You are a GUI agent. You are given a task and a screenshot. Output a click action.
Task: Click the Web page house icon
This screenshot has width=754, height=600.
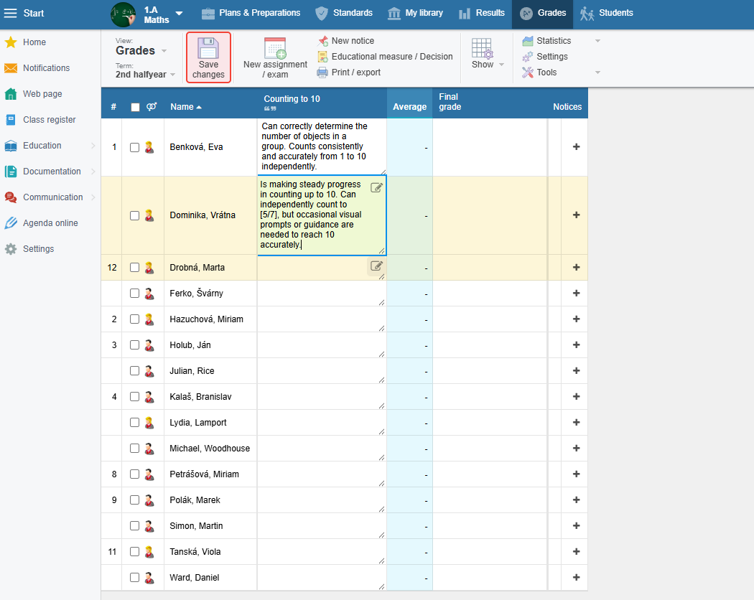11,94
